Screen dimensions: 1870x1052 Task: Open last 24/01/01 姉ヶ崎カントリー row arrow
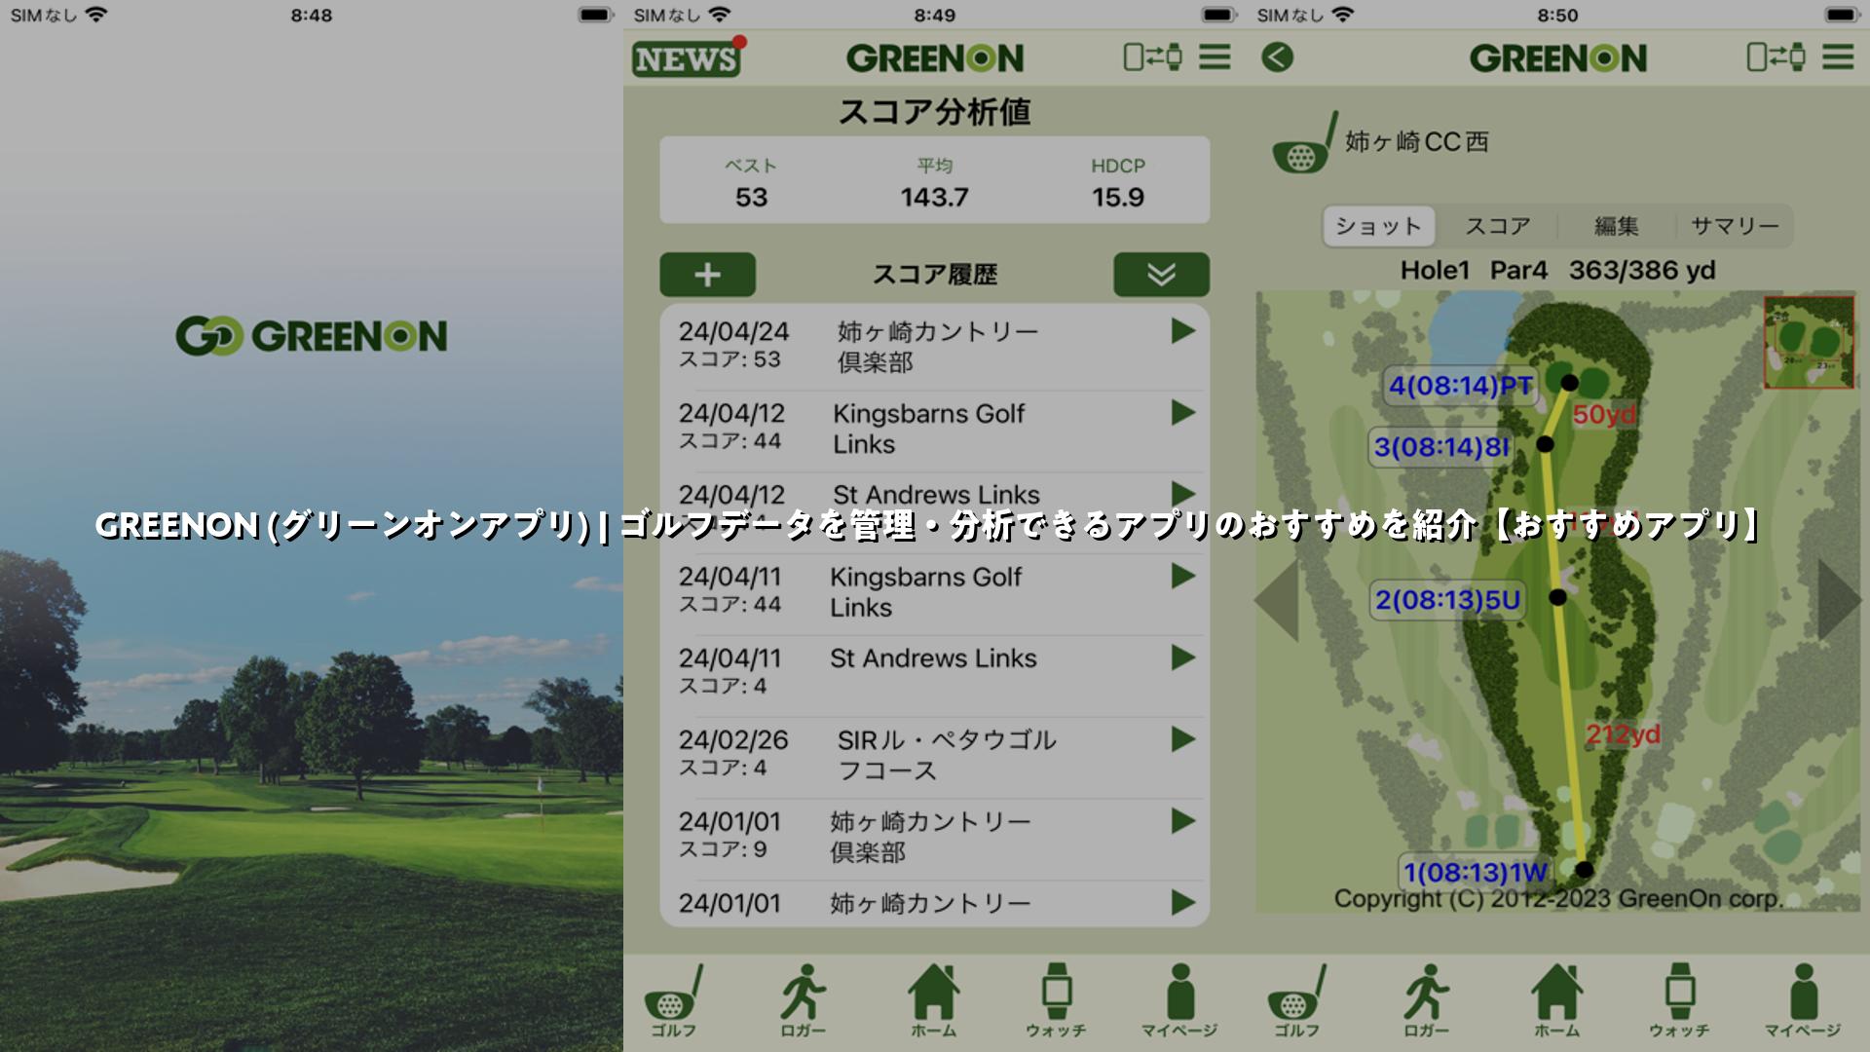1182,903
